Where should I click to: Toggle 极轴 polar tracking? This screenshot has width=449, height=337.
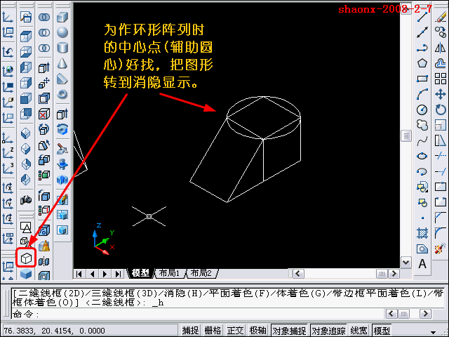point(257,331)
